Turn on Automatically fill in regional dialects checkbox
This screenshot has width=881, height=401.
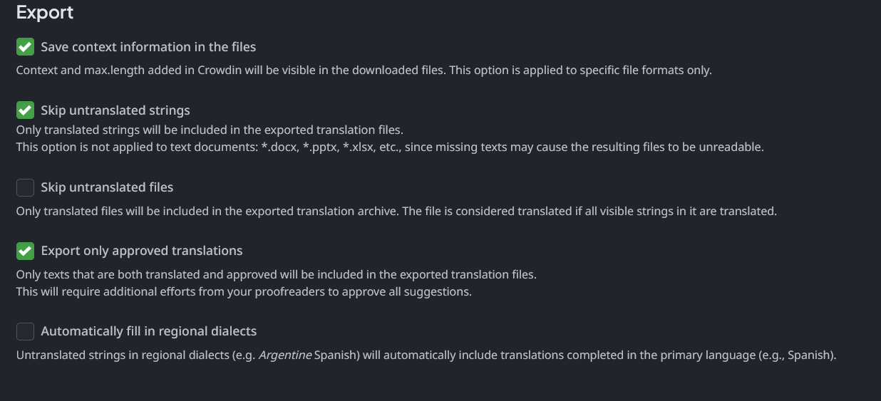25,331
